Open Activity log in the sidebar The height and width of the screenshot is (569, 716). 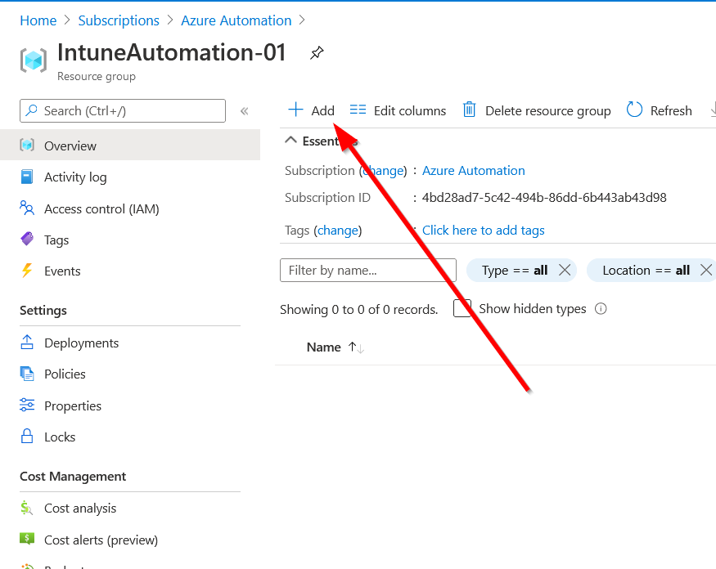(75, 177)
